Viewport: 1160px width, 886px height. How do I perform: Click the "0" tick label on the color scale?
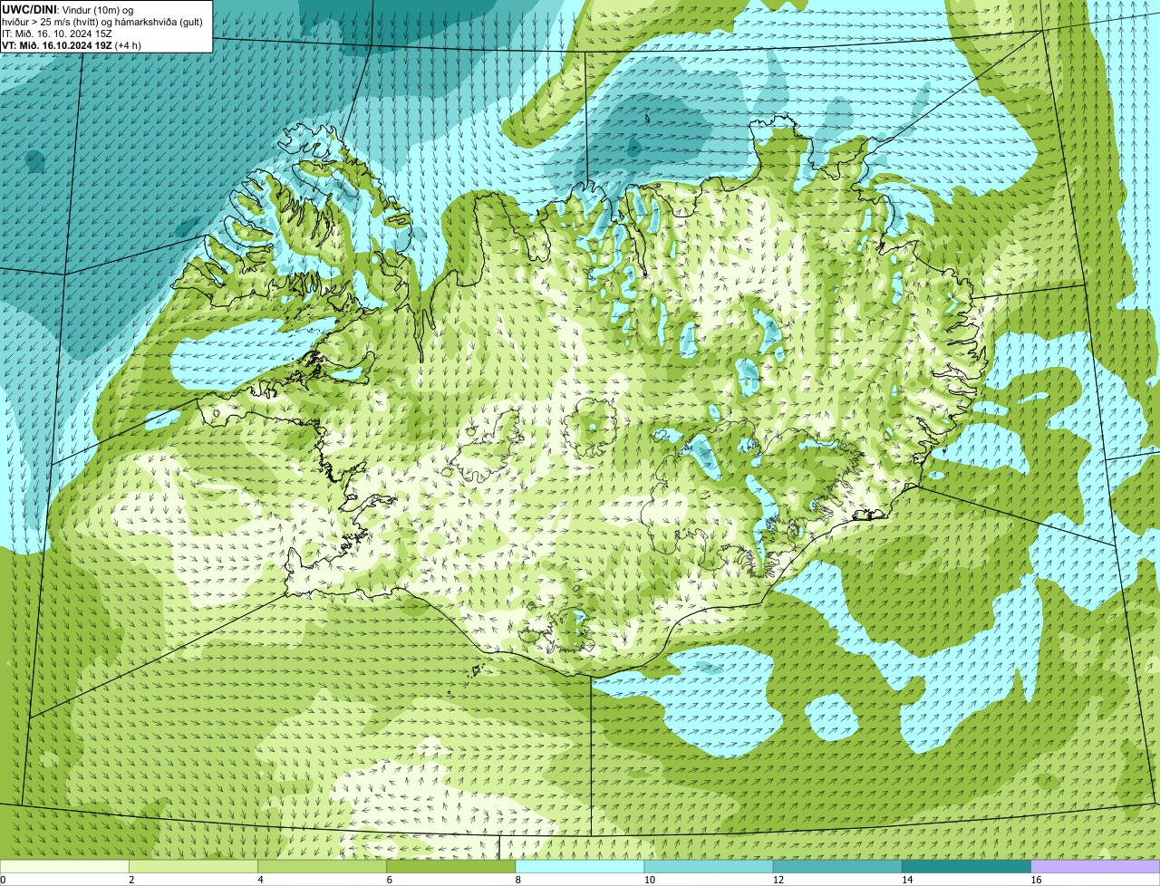4,880
